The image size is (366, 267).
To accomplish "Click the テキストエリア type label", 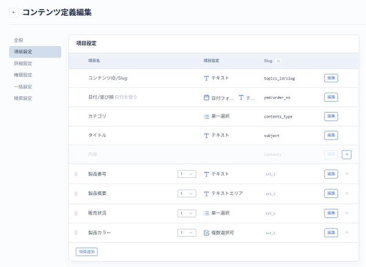I will 227,193.
